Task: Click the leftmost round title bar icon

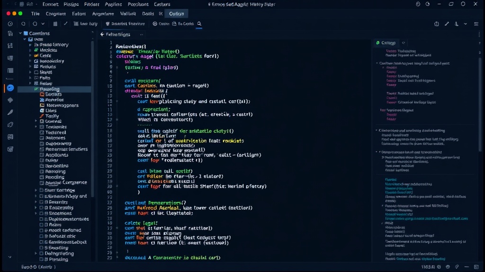Action: click(x=418, y=4)
